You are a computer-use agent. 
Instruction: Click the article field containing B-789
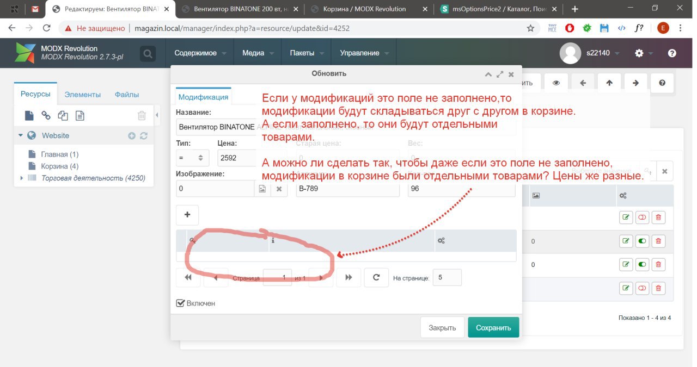[348, 189]
